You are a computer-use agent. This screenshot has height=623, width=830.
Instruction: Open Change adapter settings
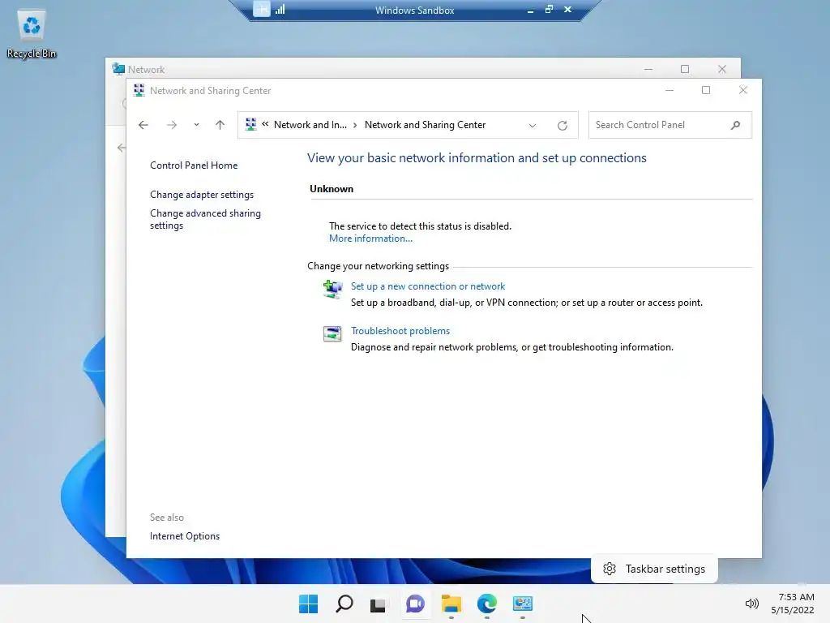(x=202, y=195)
